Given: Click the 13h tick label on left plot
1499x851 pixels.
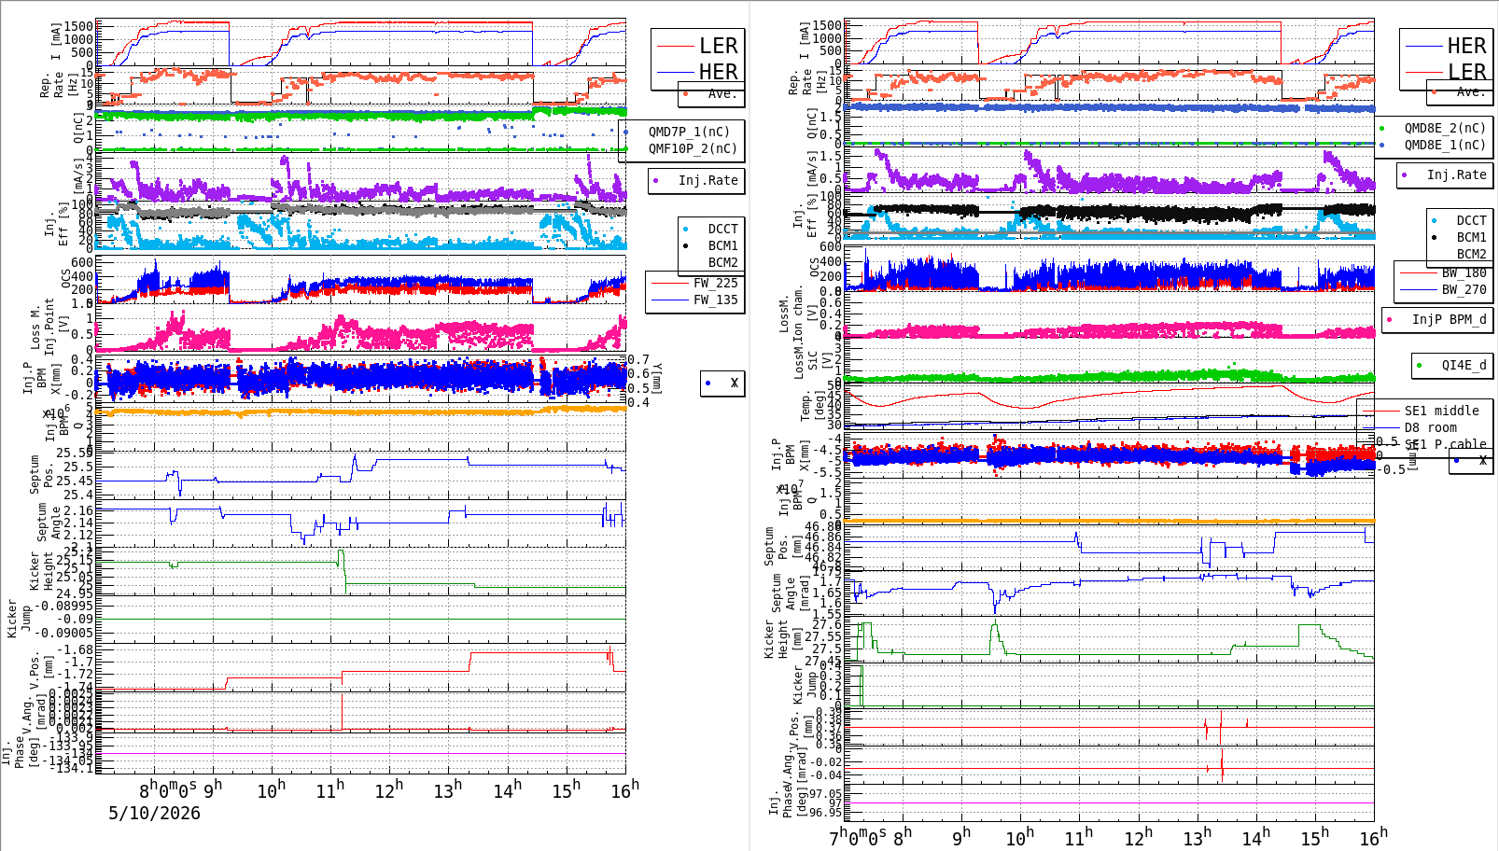Looking at the screenshot, I should tap(448, 790).
